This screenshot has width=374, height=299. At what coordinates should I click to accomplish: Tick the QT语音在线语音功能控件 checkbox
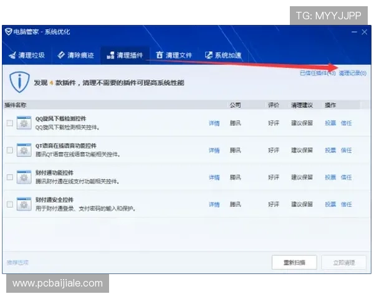pos(10,150)
